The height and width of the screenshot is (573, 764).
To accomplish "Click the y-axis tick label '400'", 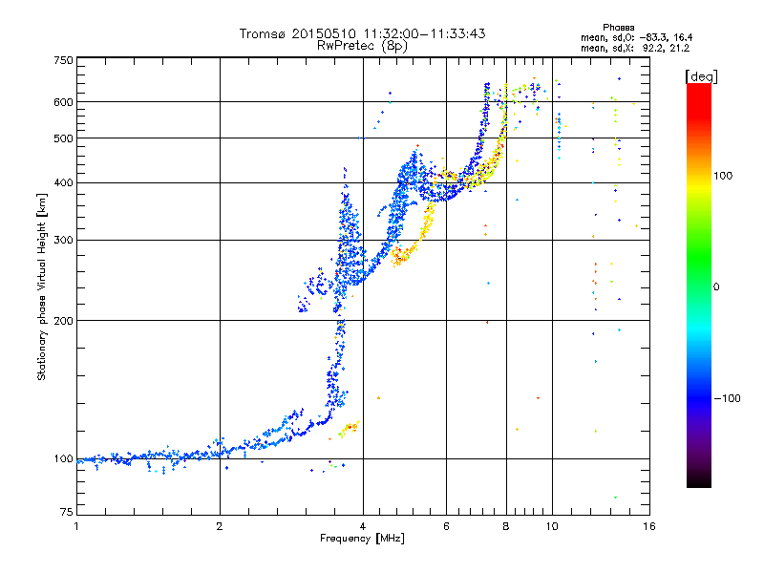I will 64,182.
